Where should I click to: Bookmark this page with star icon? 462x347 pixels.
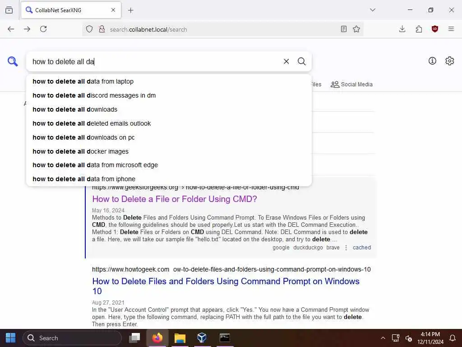pyautogui.click(x=356, y=29)
